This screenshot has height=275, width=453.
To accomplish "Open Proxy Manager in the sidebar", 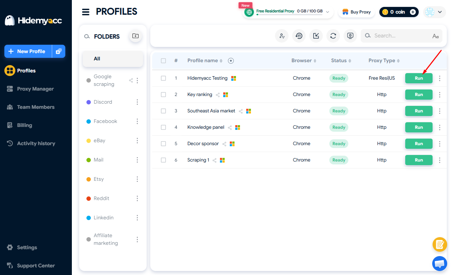I will coord(30,89).
